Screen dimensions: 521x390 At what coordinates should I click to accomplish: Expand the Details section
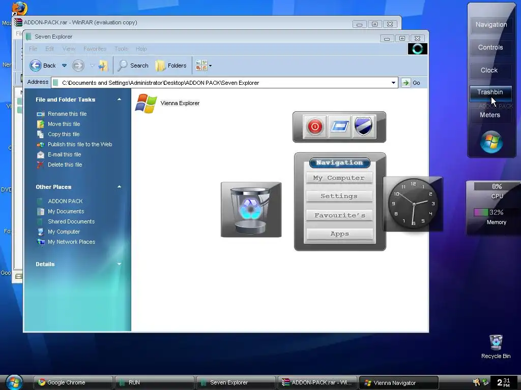point(119,264)
